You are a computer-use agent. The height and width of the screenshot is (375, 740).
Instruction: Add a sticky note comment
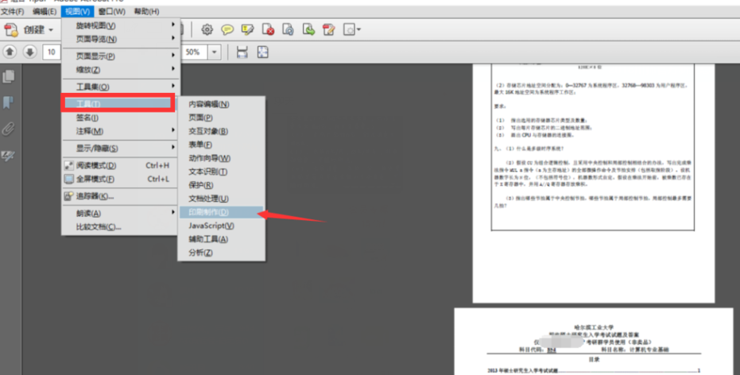tap(227, 29)
